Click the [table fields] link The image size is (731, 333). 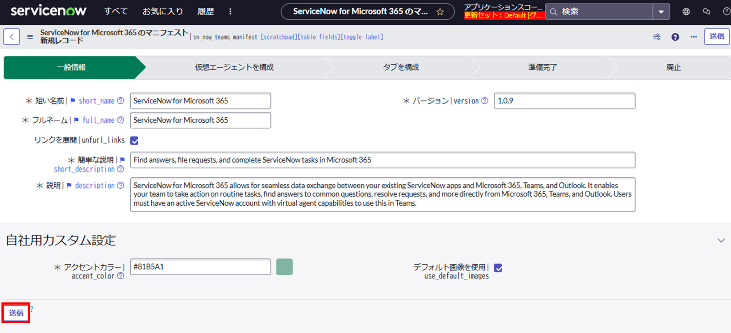point(319,37)
